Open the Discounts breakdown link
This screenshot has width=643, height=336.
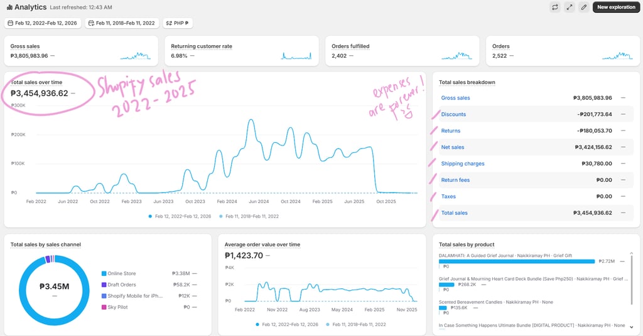(453, 114)
